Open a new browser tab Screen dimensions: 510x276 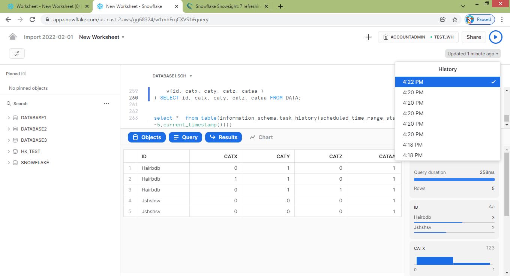tap(280, 6)
